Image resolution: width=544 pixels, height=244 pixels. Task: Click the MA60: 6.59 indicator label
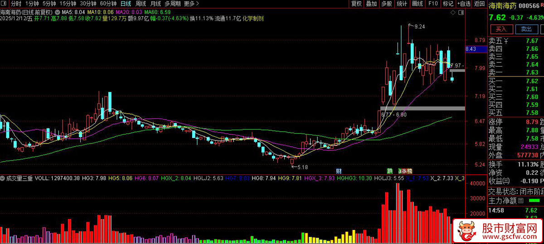coord(158,12)
